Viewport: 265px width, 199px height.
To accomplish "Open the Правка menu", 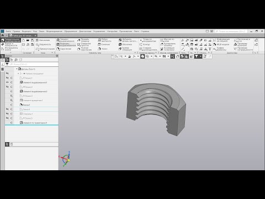I will click(x=16, y=32).
